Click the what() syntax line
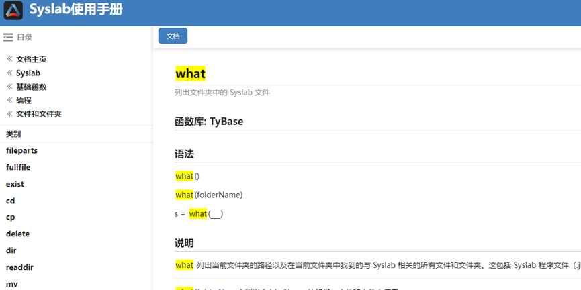 (x=187, y=177)
